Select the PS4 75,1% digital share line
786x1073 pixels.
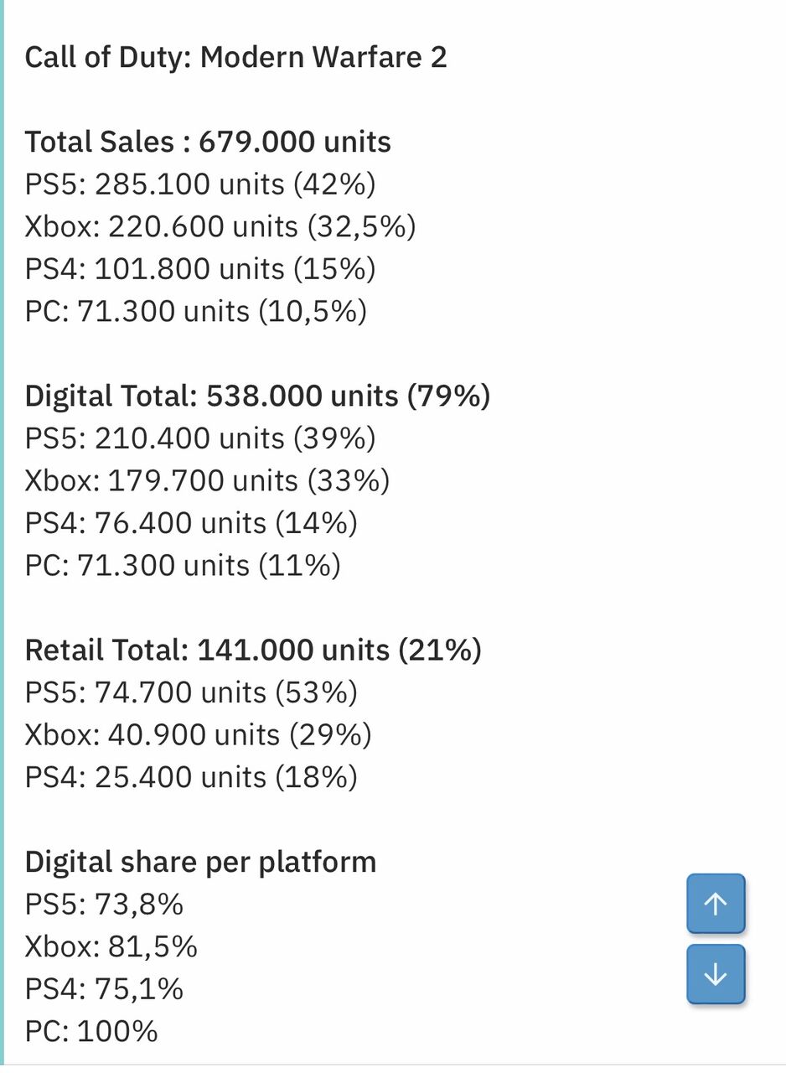coord(103,989)
